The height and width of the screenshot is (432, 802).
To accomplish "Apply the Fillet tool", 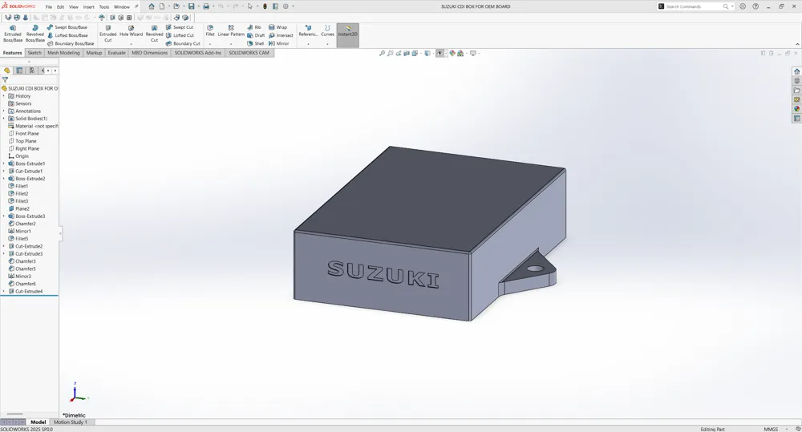I will point(210,30).
